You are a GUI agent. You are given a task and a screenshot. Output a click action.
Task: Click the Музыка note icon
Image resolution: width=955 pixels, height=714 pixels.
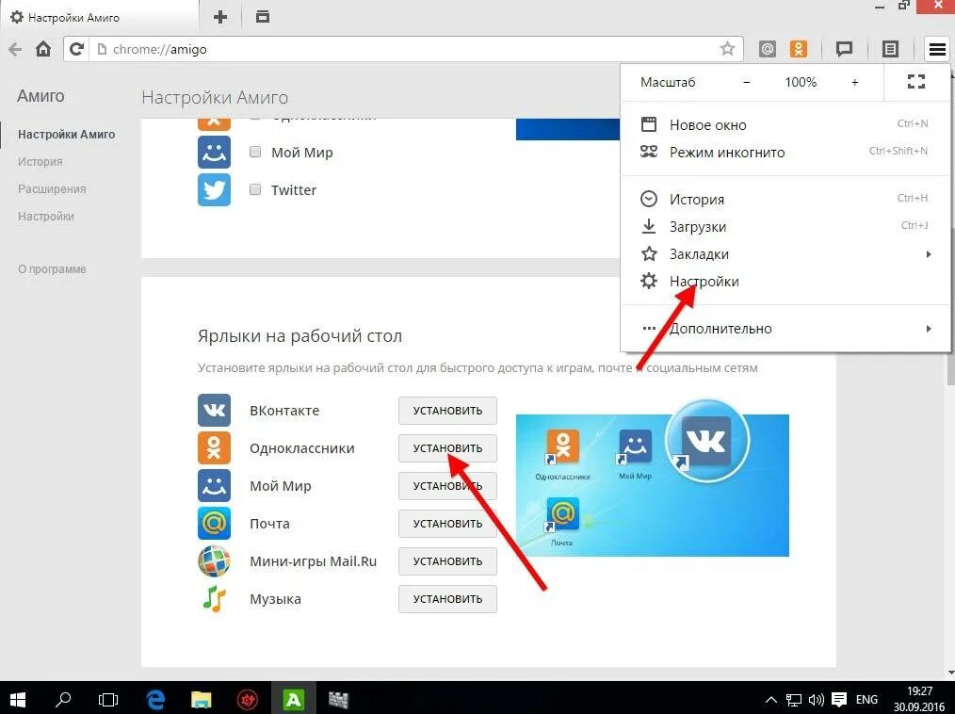coord(214,599)
